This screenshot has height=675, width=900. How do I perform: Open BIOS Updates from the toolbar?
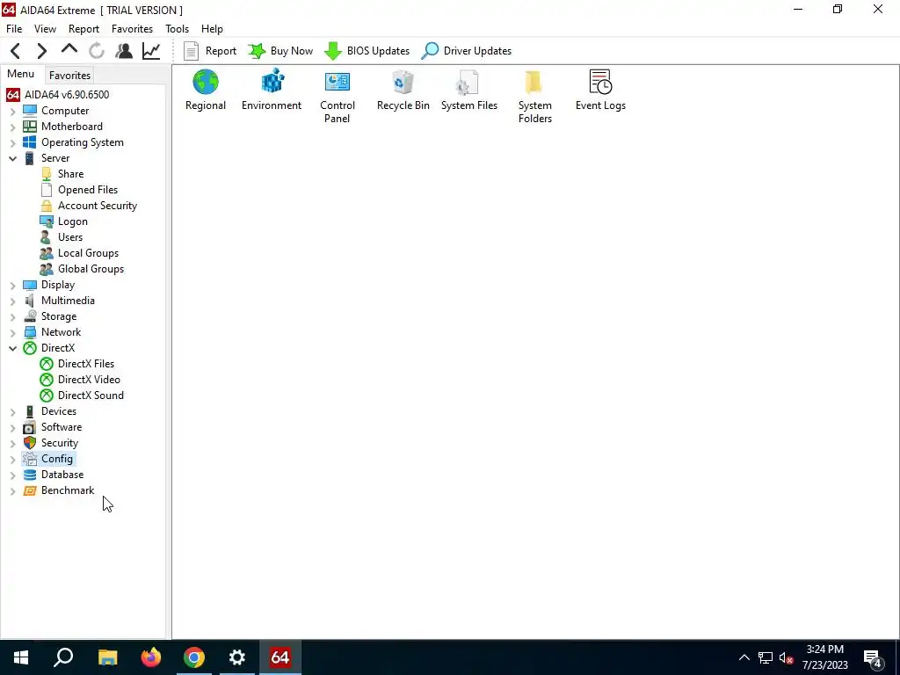point(367,51)
